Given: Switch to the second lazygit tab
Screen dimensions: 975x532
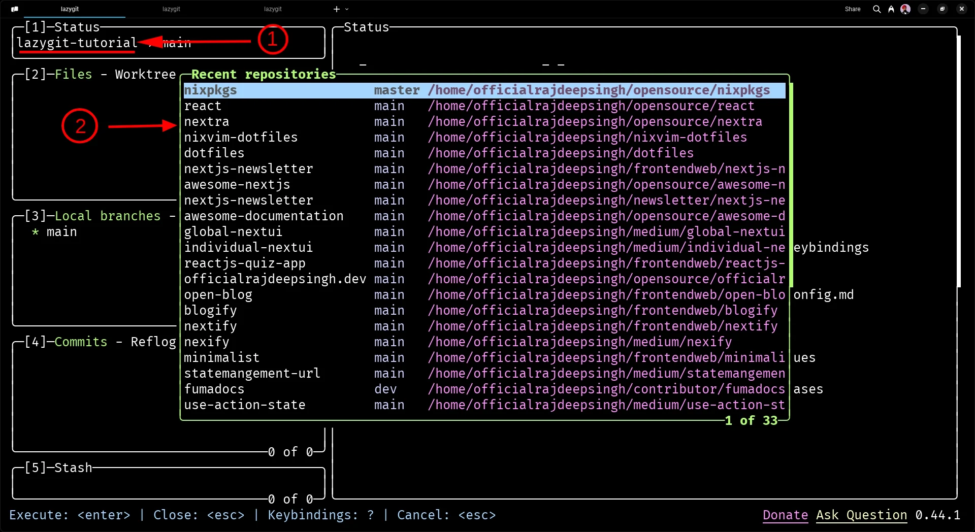Looking at the screenshot, I should 171,9.
